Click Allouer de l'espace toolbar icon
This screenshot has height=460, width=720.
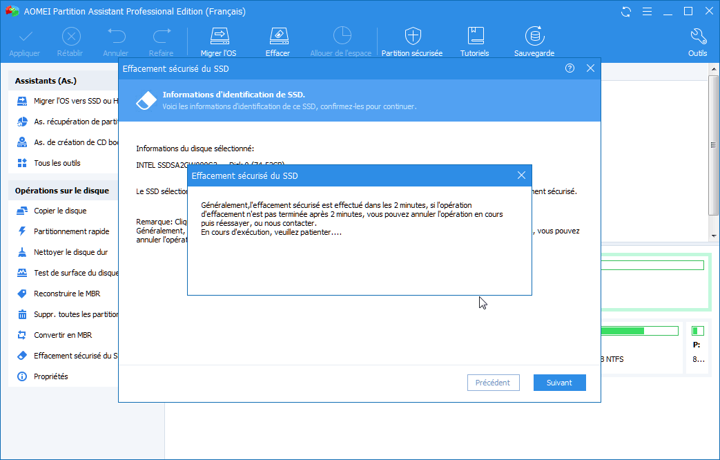[x=342, y=37]
